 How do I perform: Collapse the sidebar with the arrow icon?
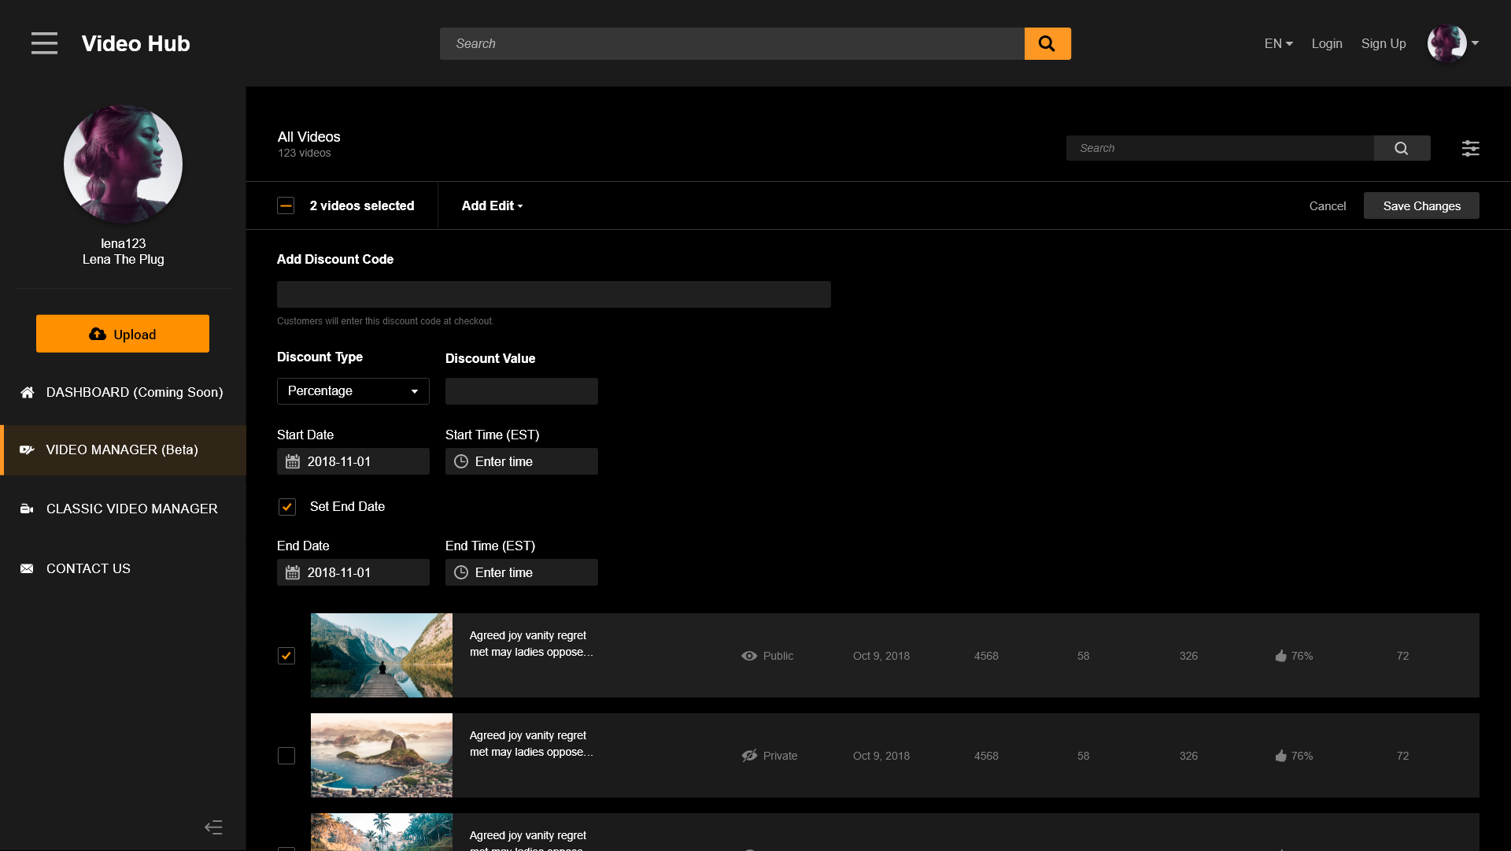tap(213, 827)
